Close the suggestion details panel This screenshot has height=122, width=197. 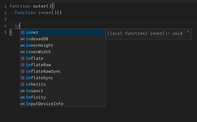click(188, 31)
